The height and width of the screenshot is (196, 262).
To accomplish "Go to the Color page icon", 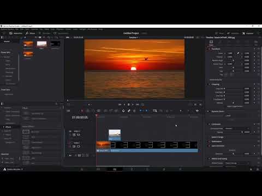I will pyautogui.click(x=147, y=169).
